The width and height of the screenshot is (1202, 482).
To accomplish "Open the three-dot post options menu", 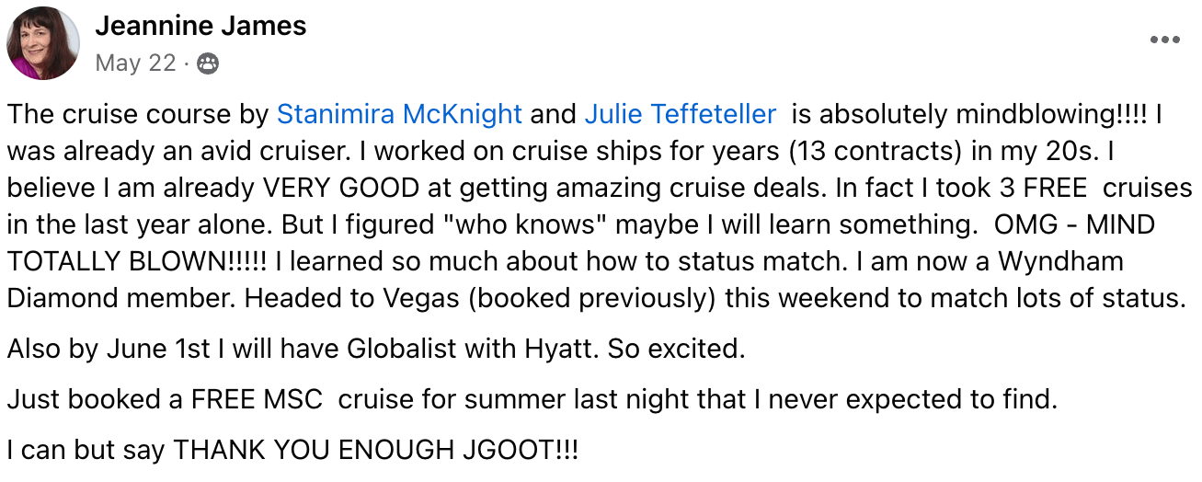I will [1164, 40].
